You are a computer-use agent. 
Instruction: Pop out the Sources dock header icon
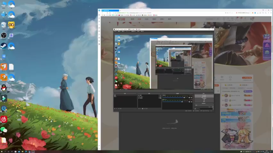[161, 93]
